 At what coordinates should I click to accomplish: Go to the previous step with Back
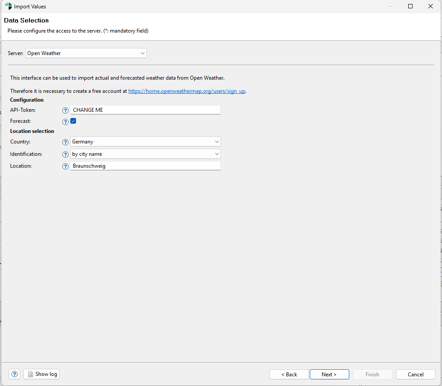(x=289, y=375)
